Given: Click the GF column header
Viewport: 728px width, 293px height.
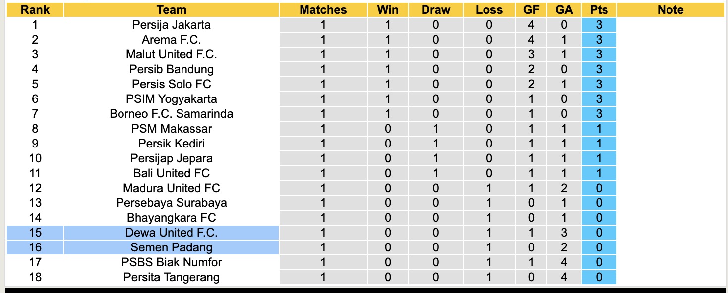Looking at the screenshot, I should tap(531, 10).
